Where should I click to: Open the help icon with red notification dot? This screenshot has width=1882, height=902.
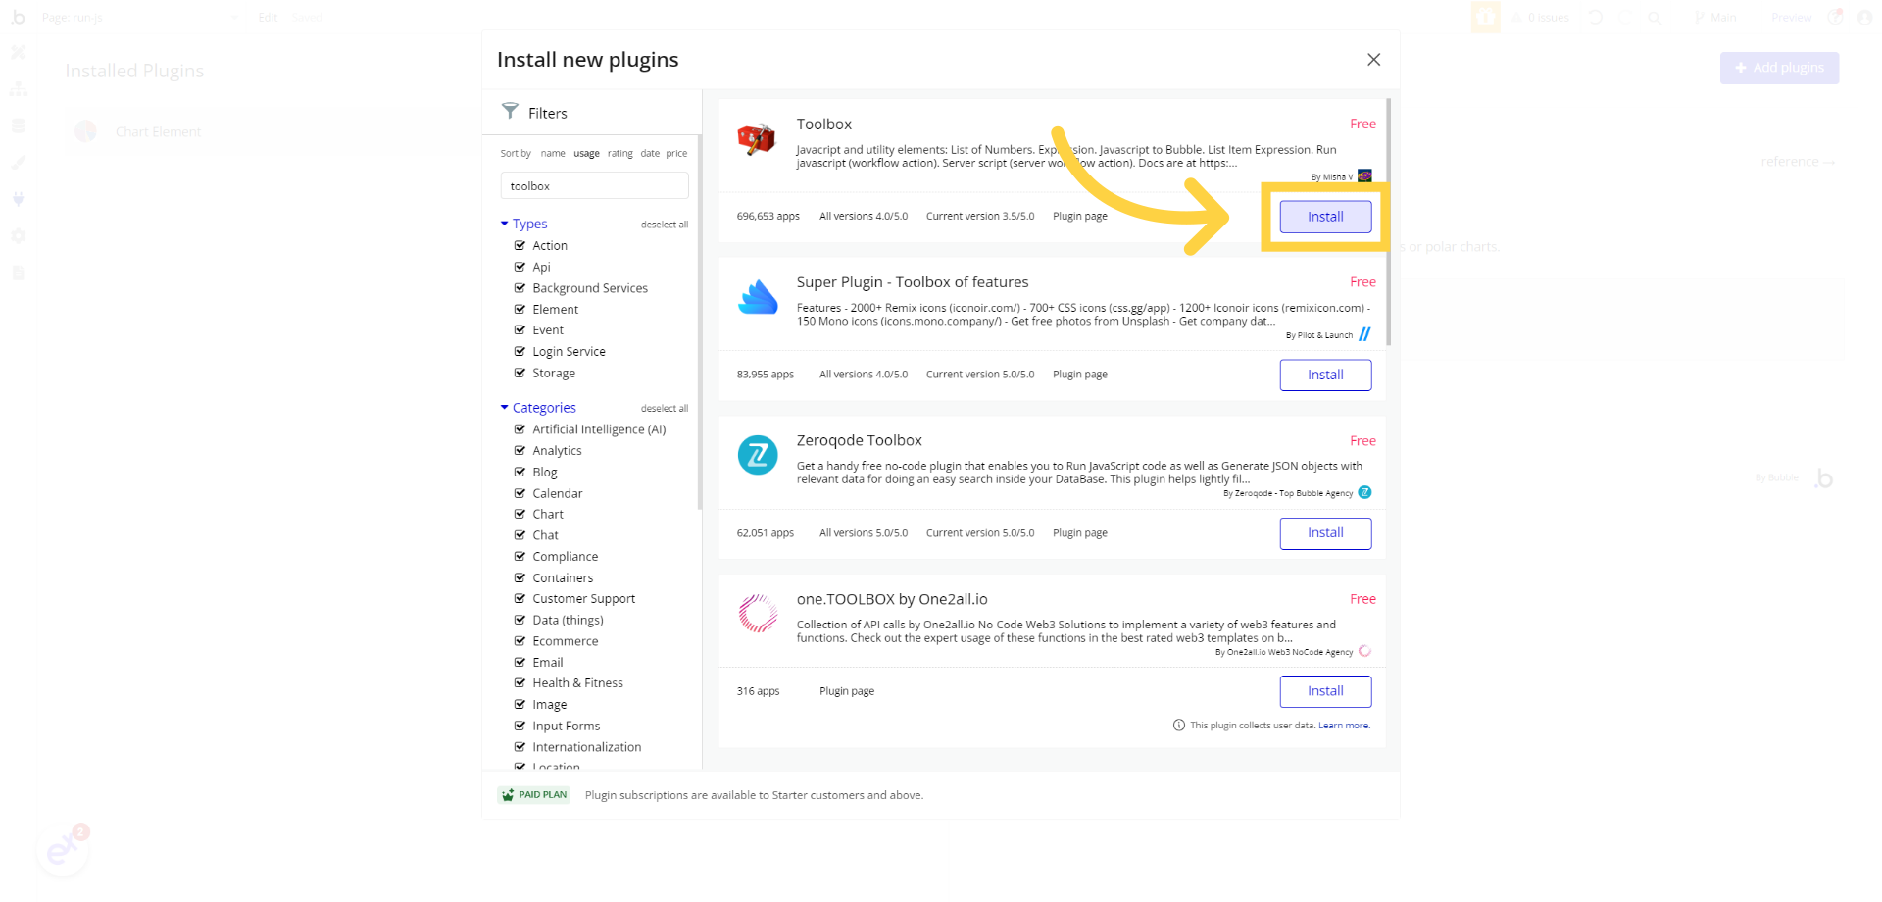[1835, 17]
